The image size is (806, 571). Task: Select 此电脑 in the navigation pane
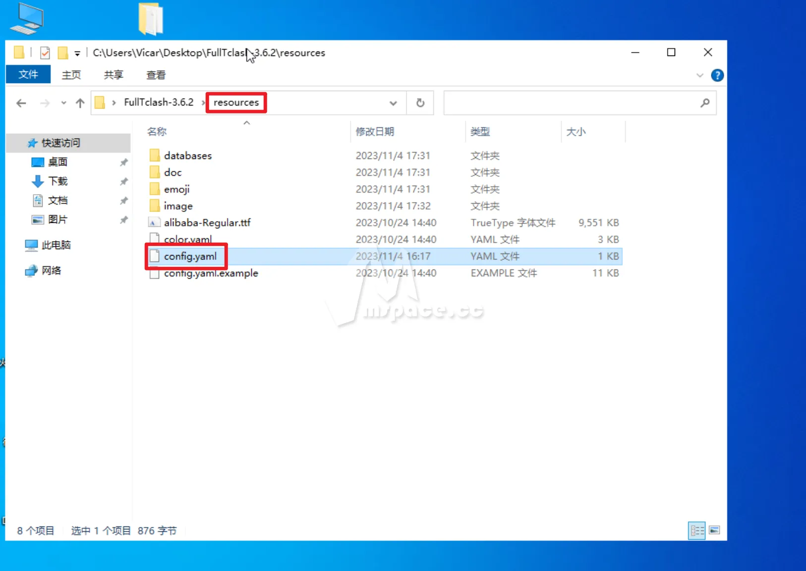point(56,245)
